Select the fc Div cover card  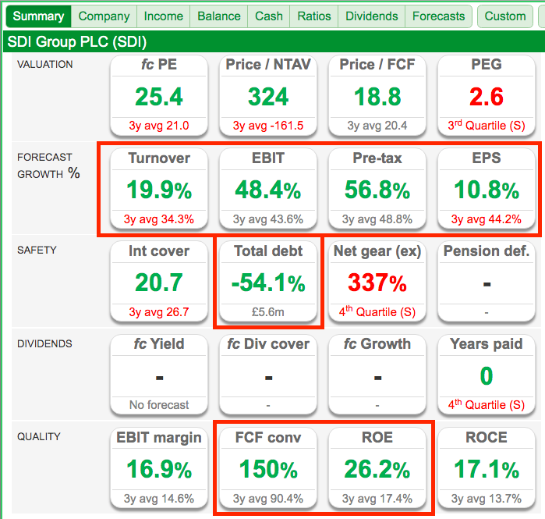click(268, 375)
